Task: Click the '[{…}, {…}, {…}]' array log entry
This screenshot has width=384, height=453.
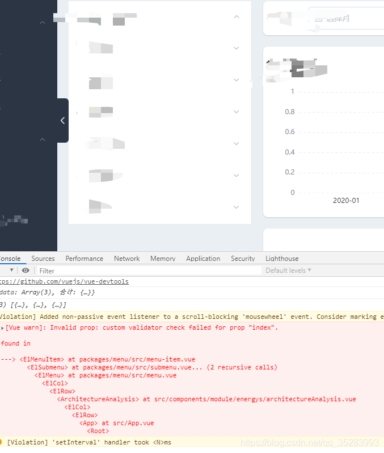Action: [x=33, y=305]
